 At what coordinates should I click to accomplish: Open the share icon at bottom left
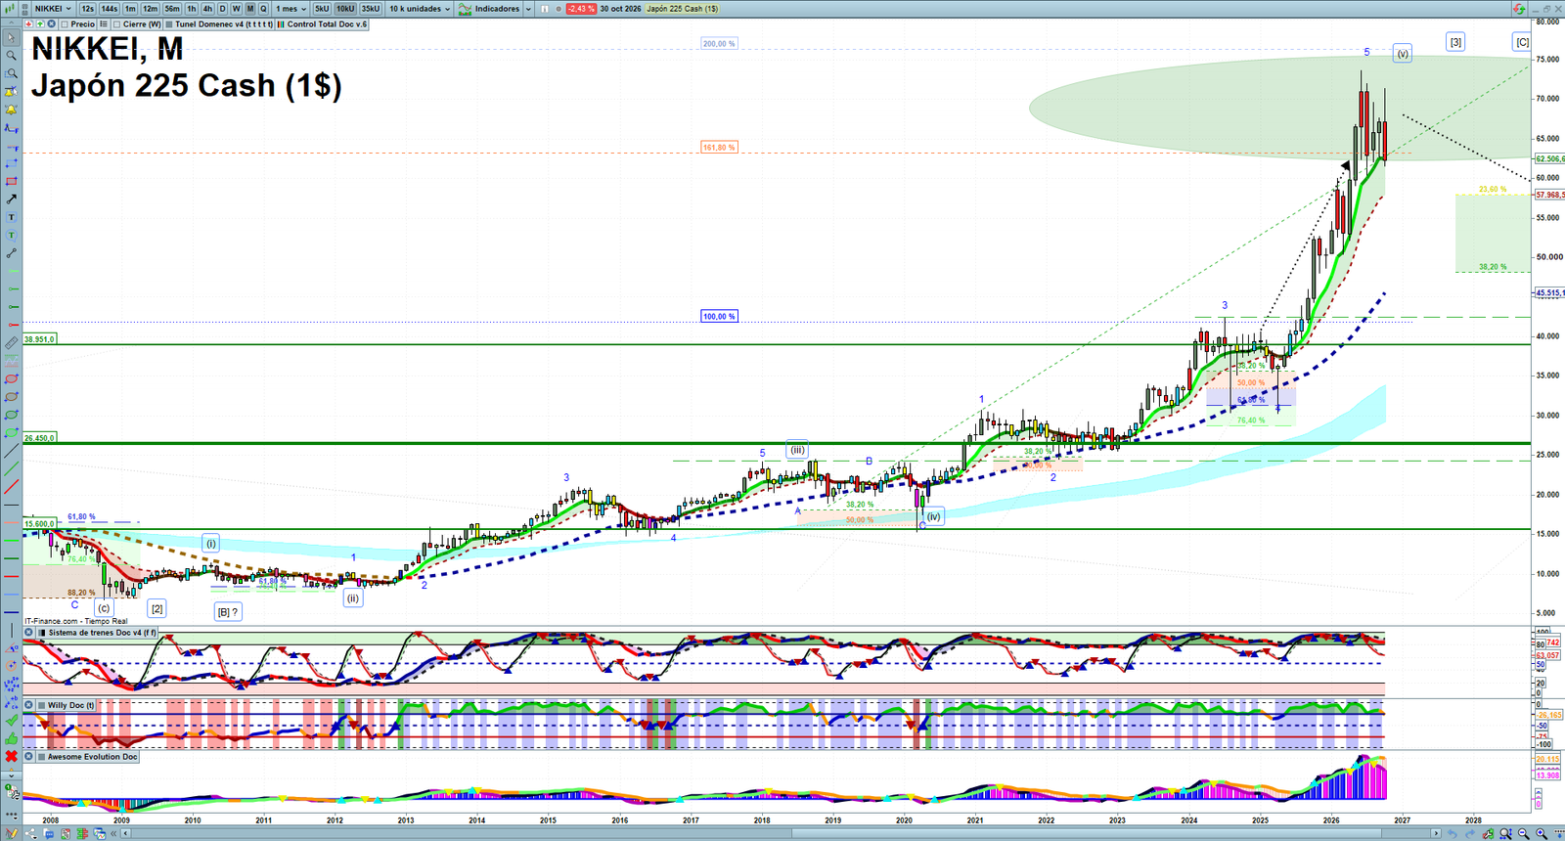[x=30, y=833]
